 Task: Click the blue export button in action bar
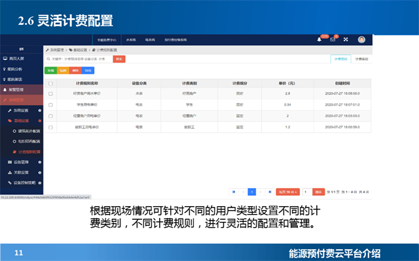pyautogui.click(x=88, y=70)
